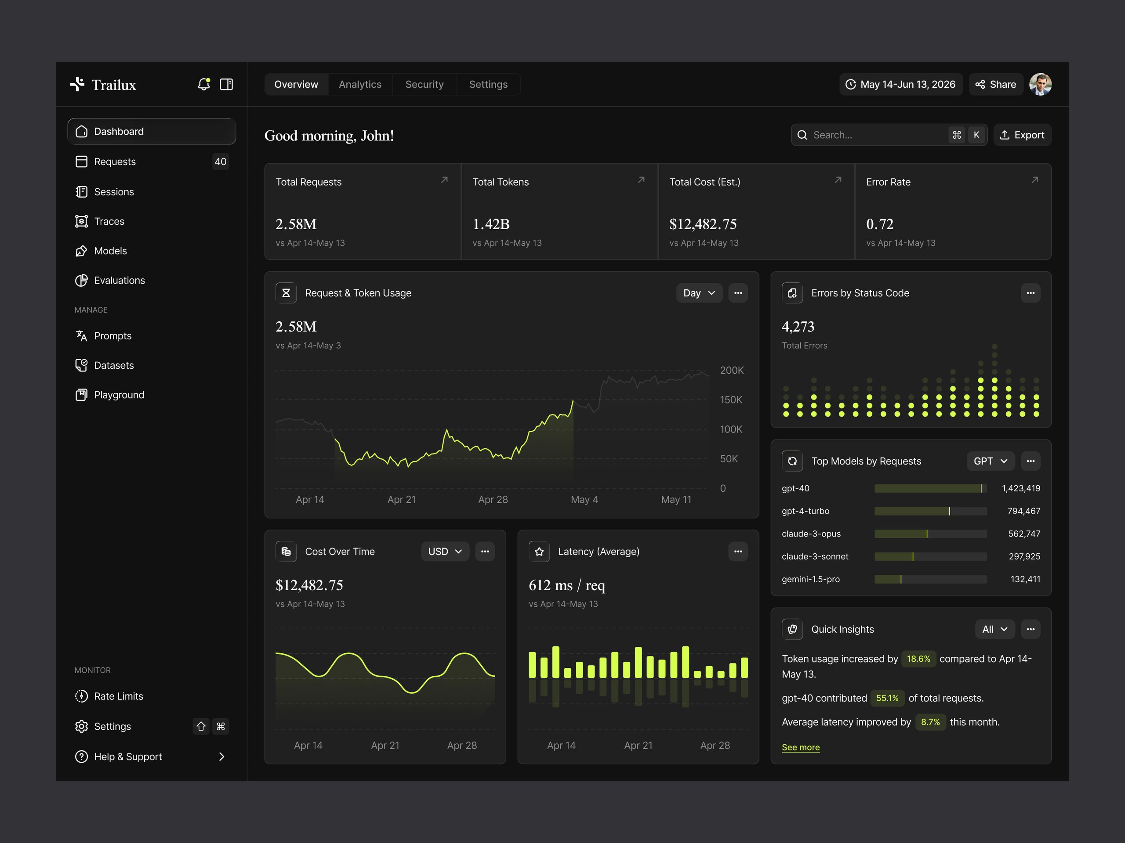
Task: Open the Day interval dropdown
Action: pos(699,293)
